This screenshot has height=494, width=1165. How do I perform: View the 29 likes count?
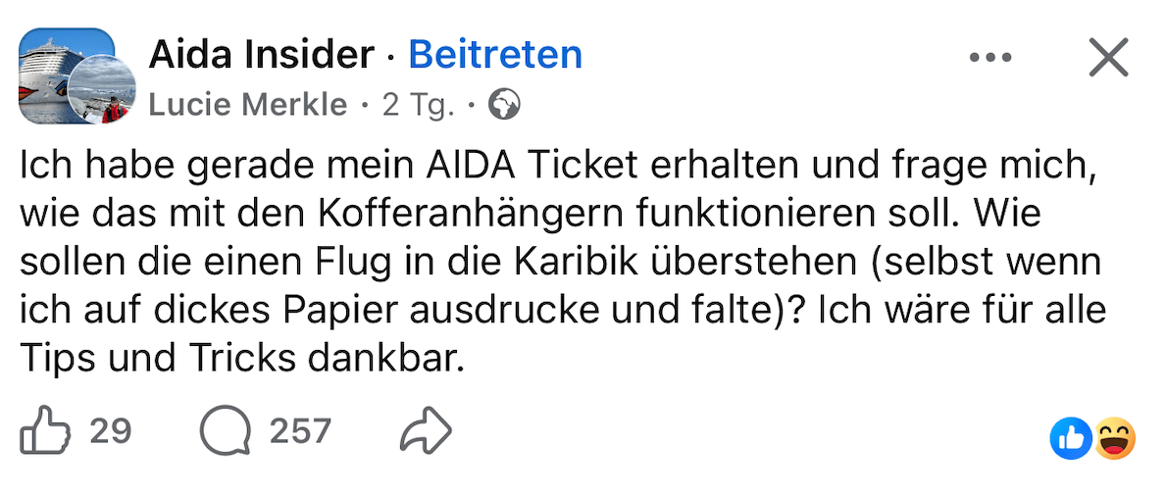pos(110,431)
